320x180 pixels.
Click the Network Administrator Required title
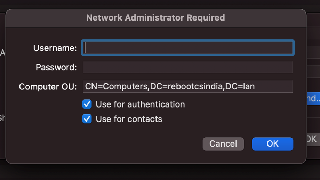[x=155, y=17]
